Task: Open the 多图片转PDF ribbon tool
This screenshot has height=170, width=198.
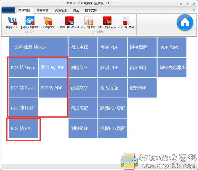Action: (30, 22)
